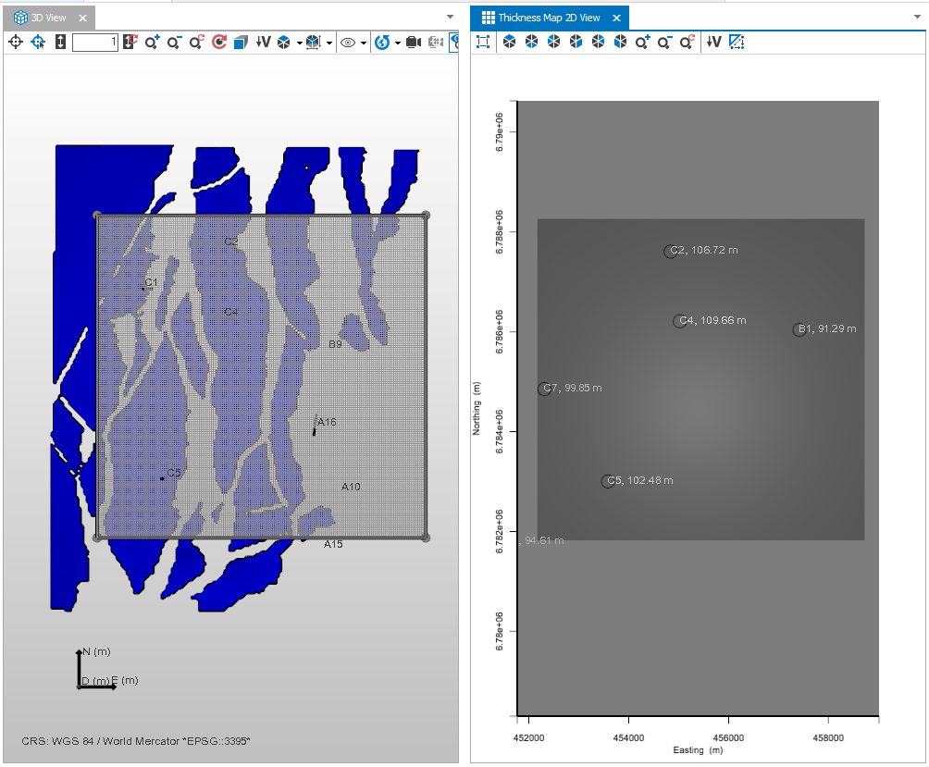Click the camera icon in 3D View toolbar
Image resolution: width=929 pixels, height=767 pixels.
pyautogui.click(x=414, y=42)
